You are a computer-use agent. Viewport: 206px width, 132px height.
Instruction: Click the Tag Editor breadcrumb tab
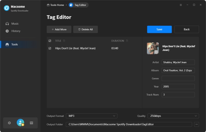point(79,5)
